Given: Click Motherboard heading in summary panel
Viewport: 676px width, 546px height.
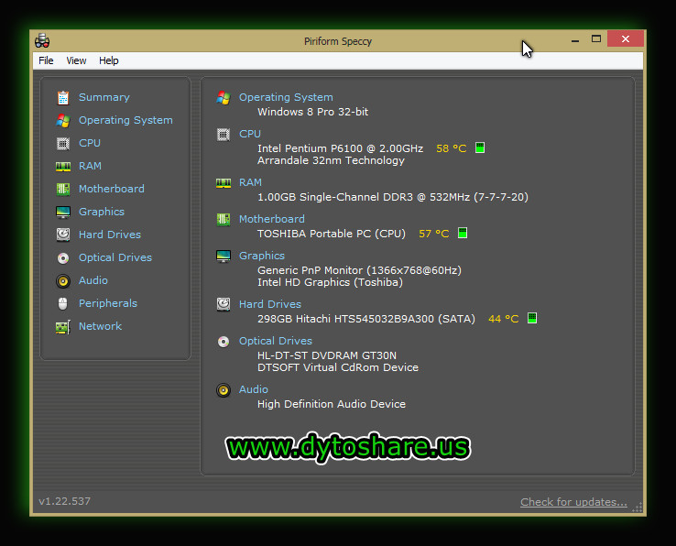Looking at the screenshot, I should pos(272,219).
